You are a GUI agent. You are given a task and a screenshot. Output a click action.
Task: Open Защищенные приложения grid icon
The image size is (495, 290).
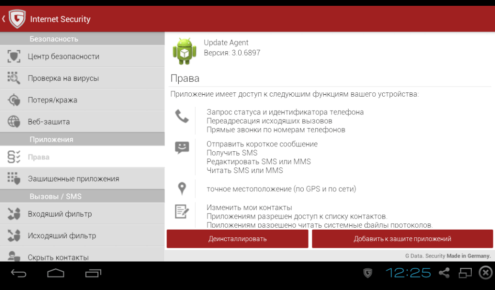(x=14, y=178)
